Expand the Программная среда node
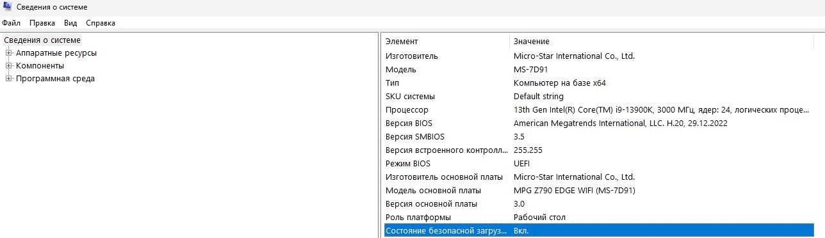Image resolution: width=825 pixels, height=238 pixels. click(x=9, y=79)
